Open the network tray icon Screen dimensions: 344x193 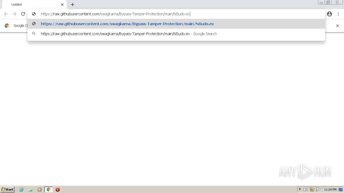(x=312, y=190)
